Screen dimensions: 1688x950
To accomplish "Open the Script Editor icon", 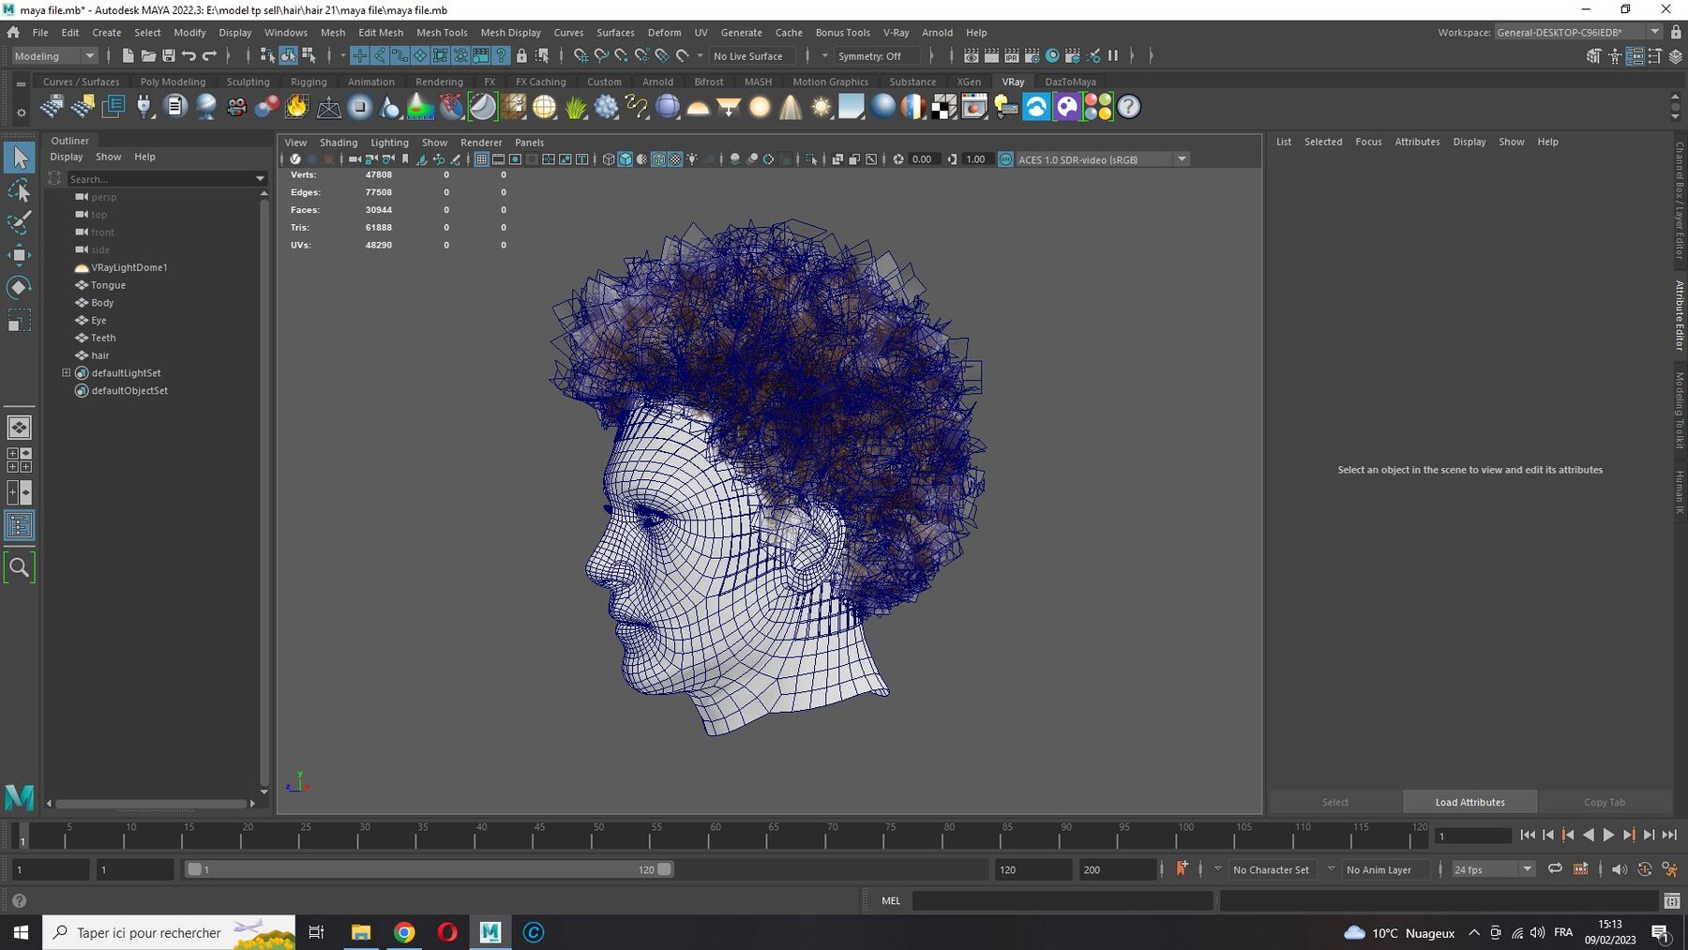I will (1671, 901).
